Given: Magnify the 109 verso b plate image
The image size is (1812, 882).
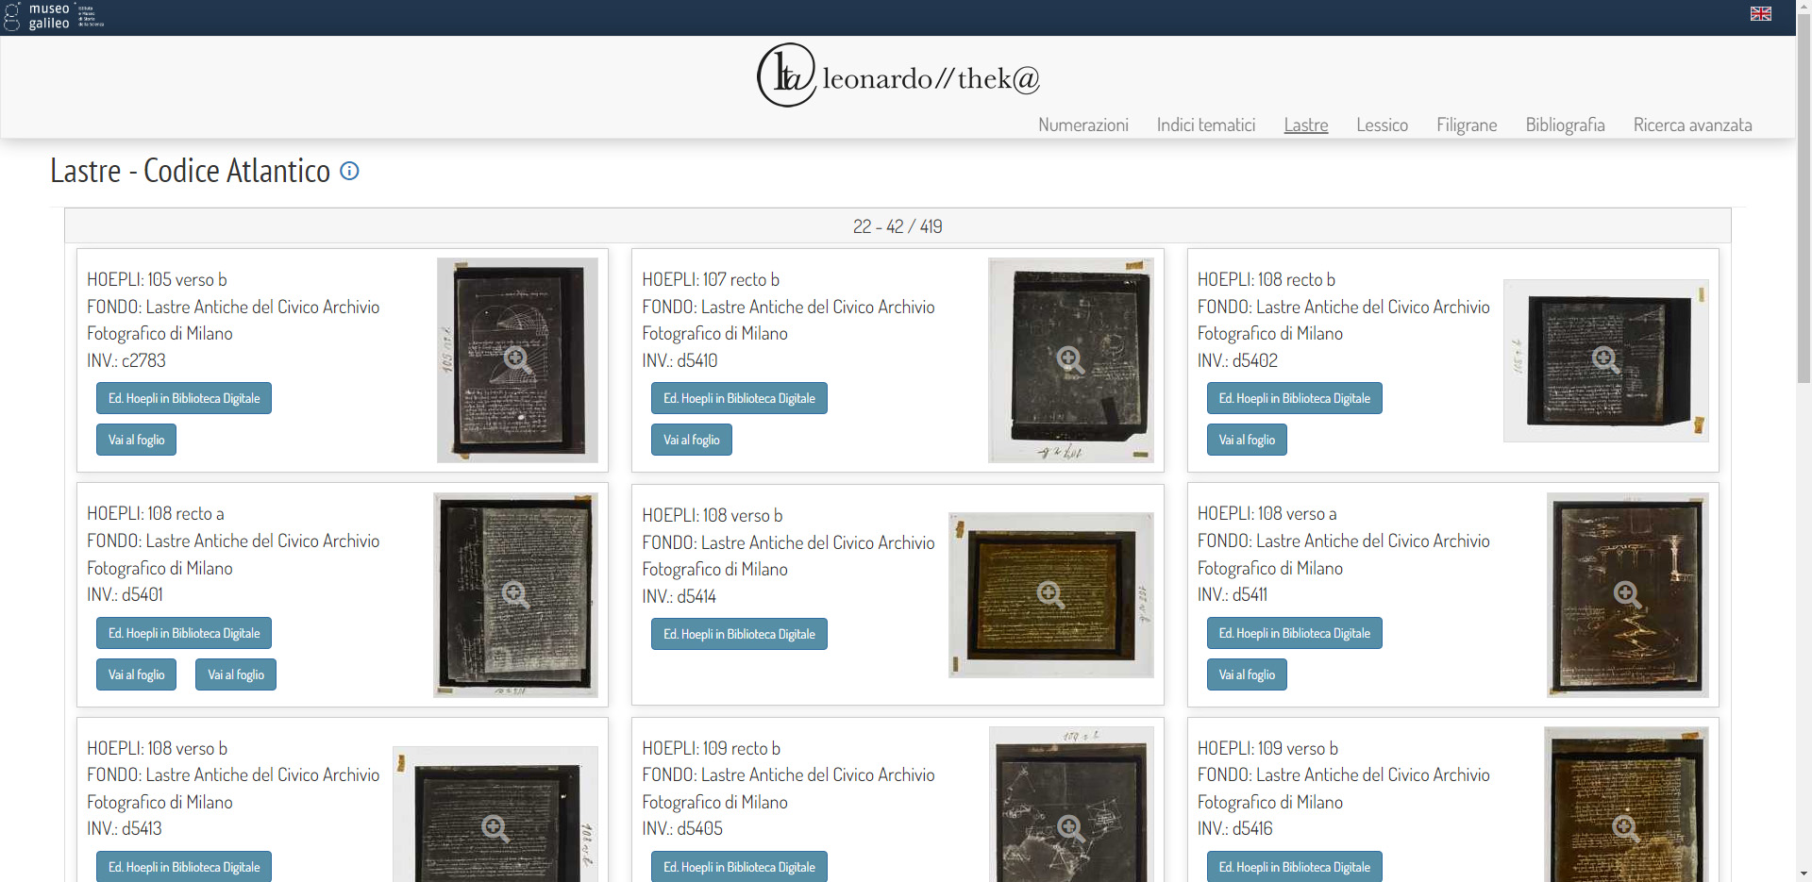Looking at the screenshot, I should coord(1625,805).
